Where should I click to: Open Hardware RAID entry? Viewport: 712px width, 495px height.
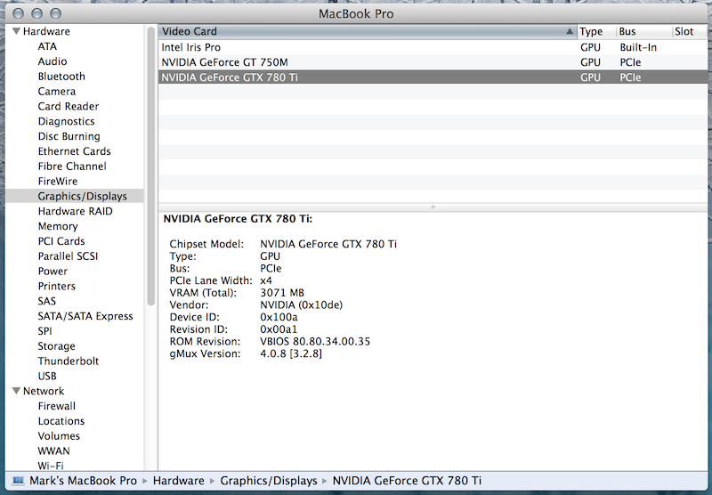75,211
